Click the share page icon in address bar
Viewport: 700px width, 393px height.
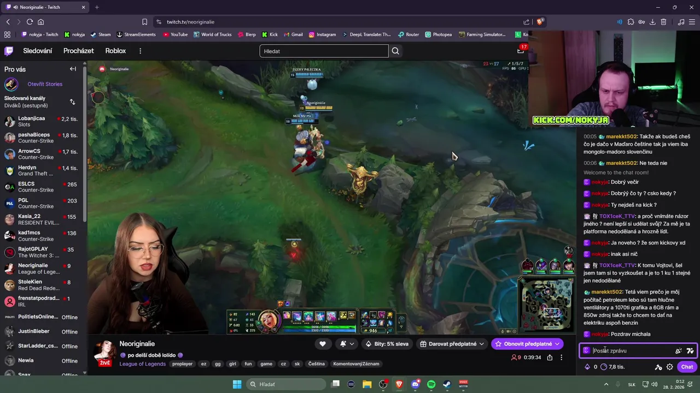(526, 22)
